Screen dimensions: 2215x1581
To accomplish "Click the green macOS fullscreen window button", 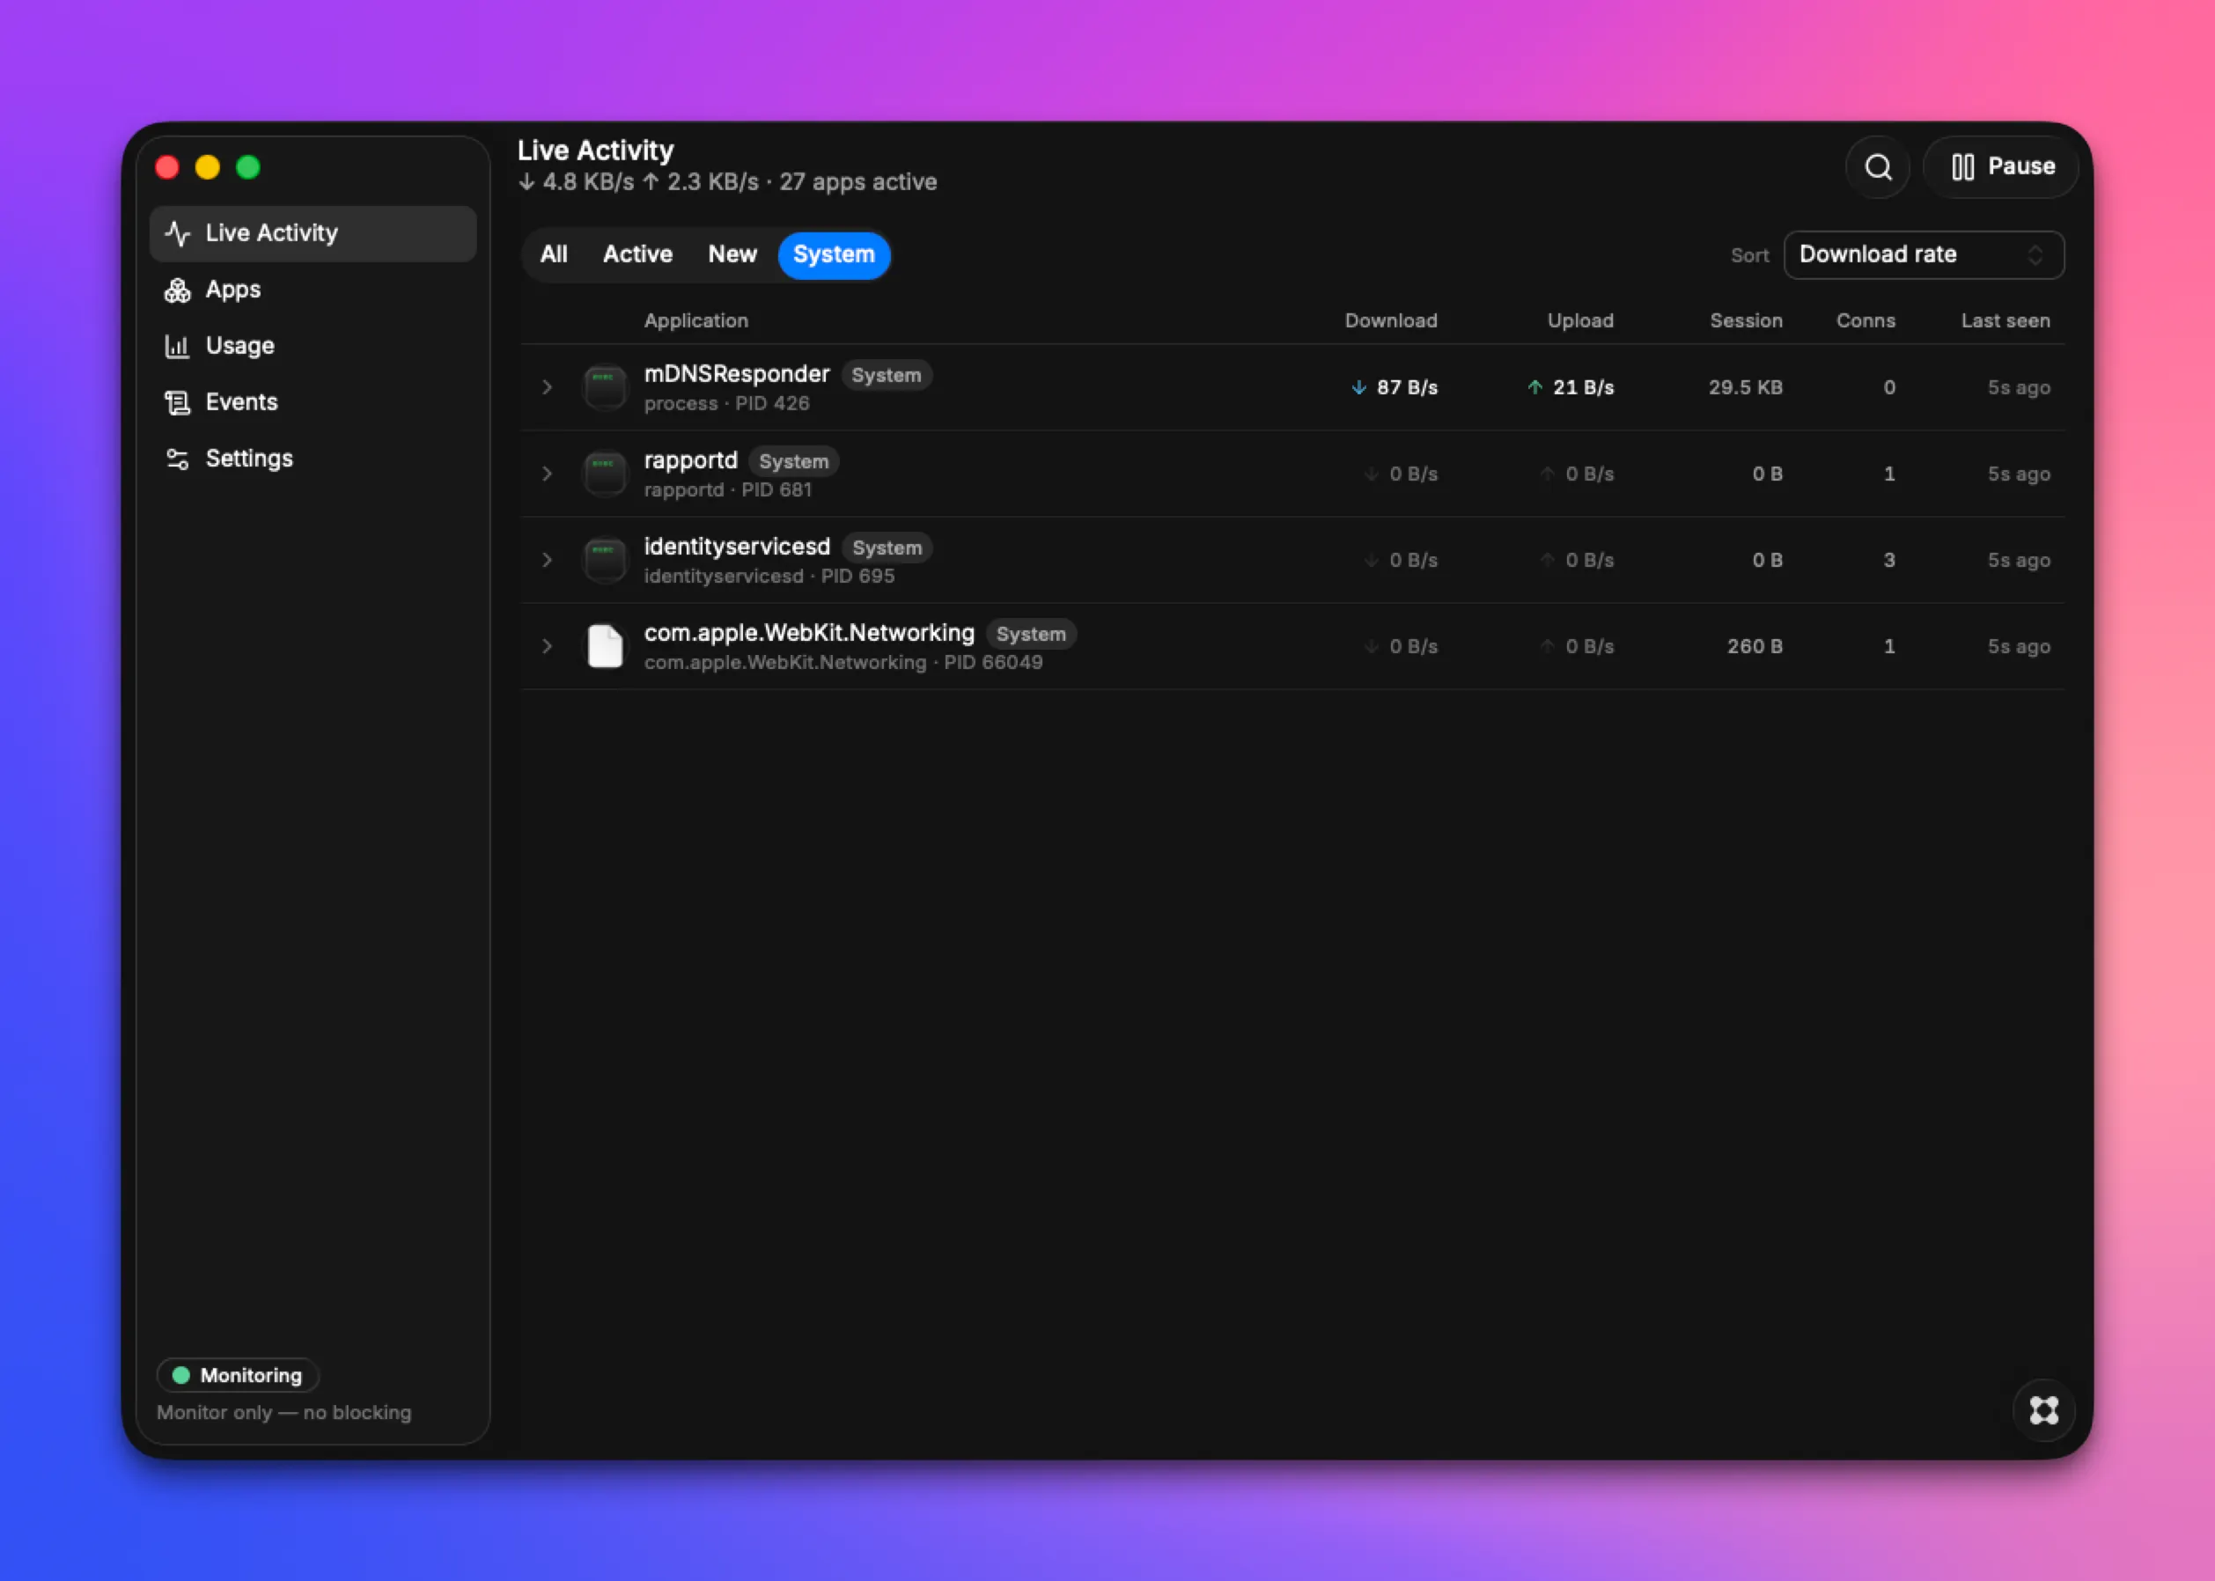I will [249, 167].
